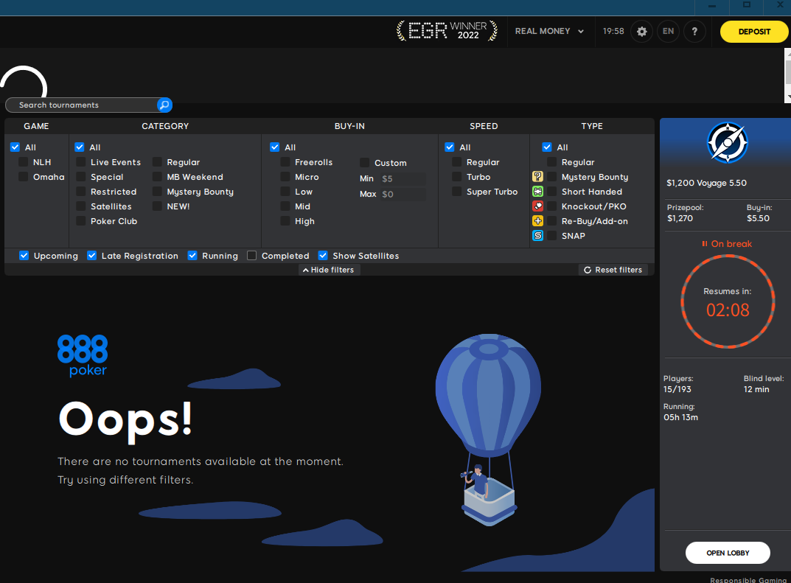The image size is (791, 583).
Task: Enable the Satellites category filter
Action: 80,206
